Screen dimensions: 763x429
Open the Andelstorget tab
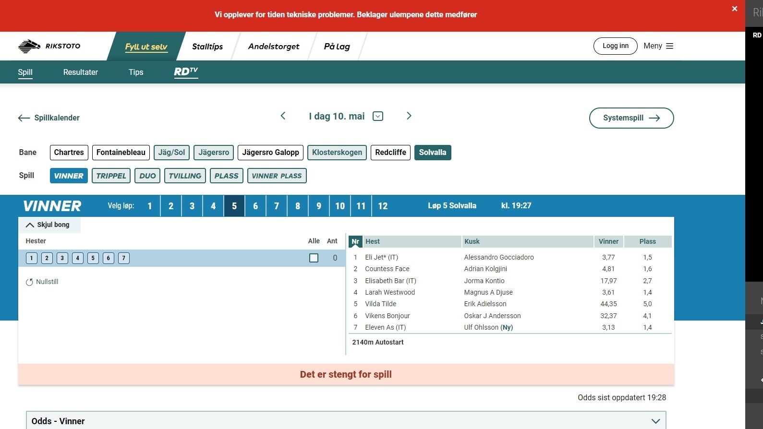tap(274, 47)
